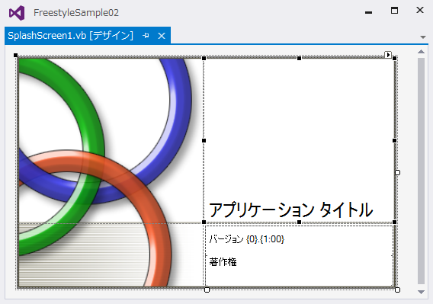Click the vertical scrollbar thumb
433x304 pixels.
[421, 171]
